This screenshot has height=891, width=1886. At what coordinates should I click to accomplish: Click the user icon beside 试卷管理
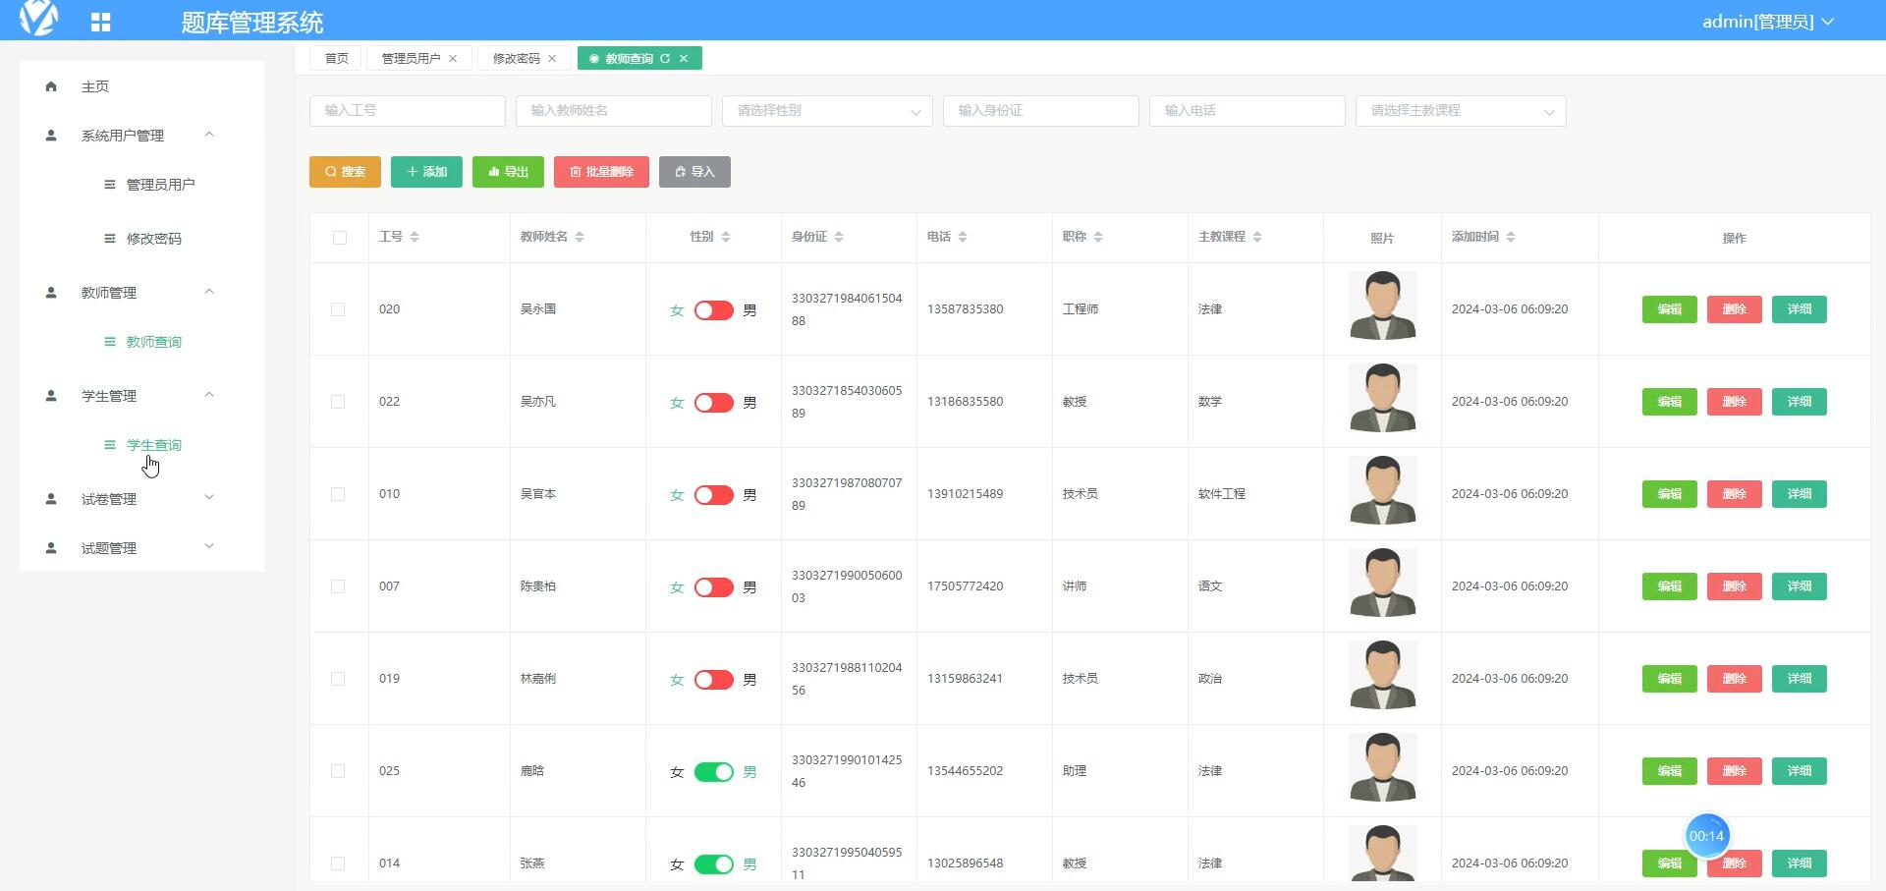(x=51, y=499)
